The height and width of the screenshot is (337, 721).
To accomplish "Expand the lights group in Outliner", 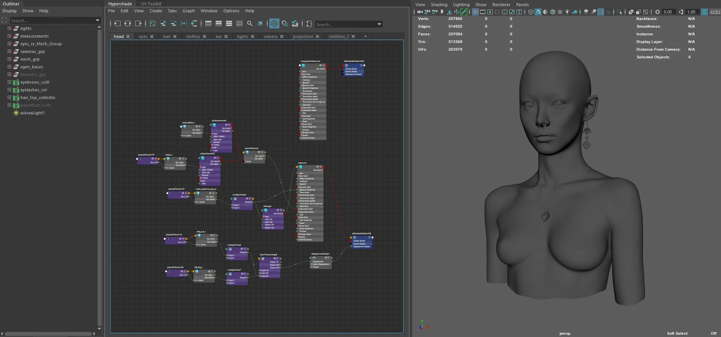I will (9, 28).
